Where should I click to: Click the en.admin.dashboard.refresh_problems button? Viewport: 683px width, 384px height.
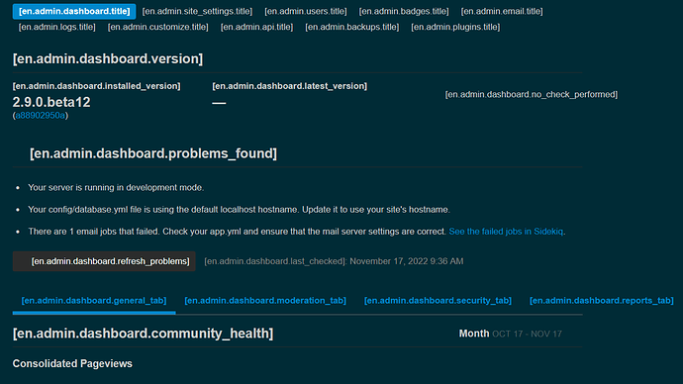(104, 261)
